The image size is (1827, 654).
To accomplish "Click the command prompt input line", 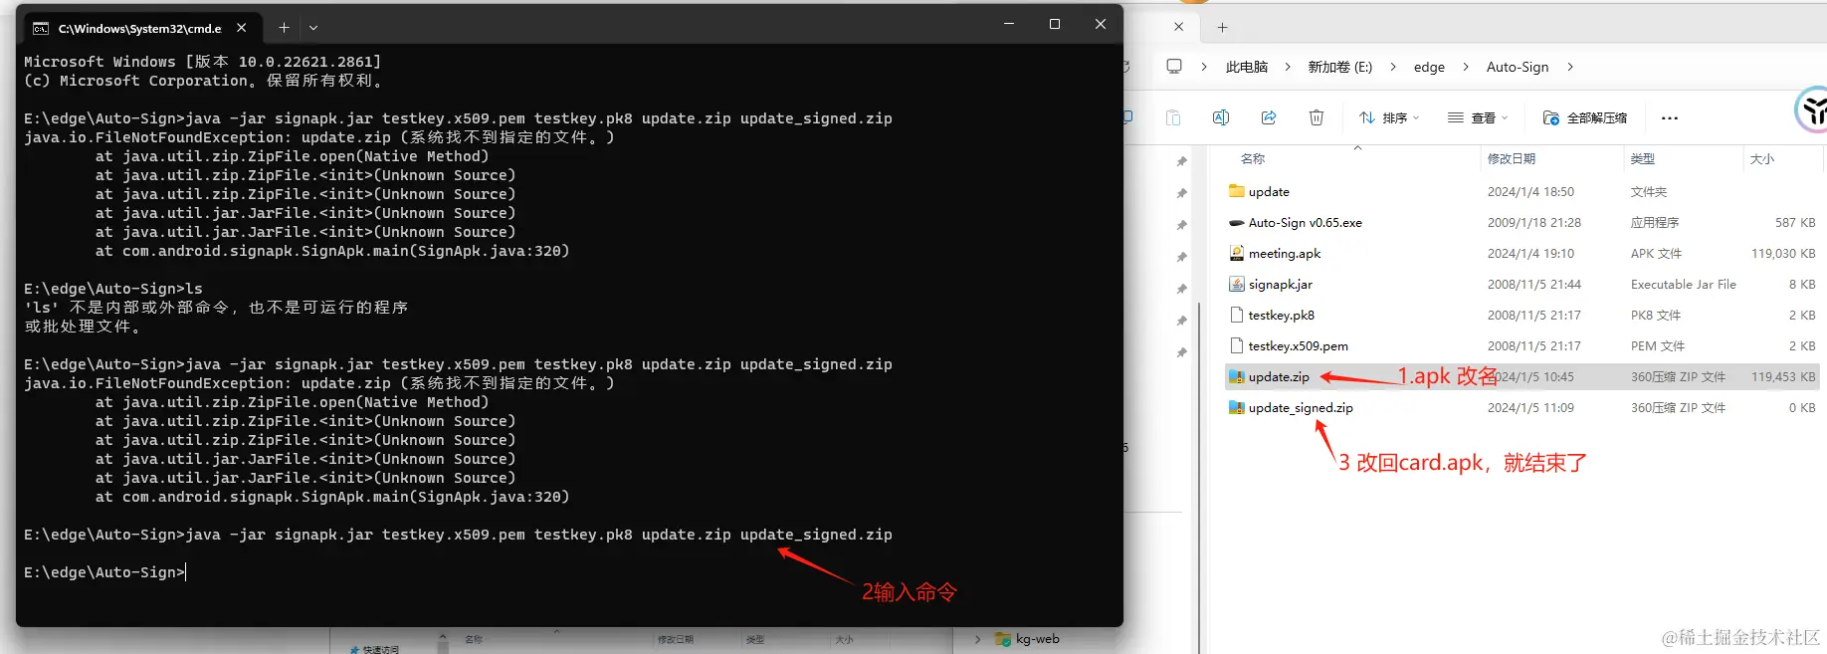I will coord(104,572).
